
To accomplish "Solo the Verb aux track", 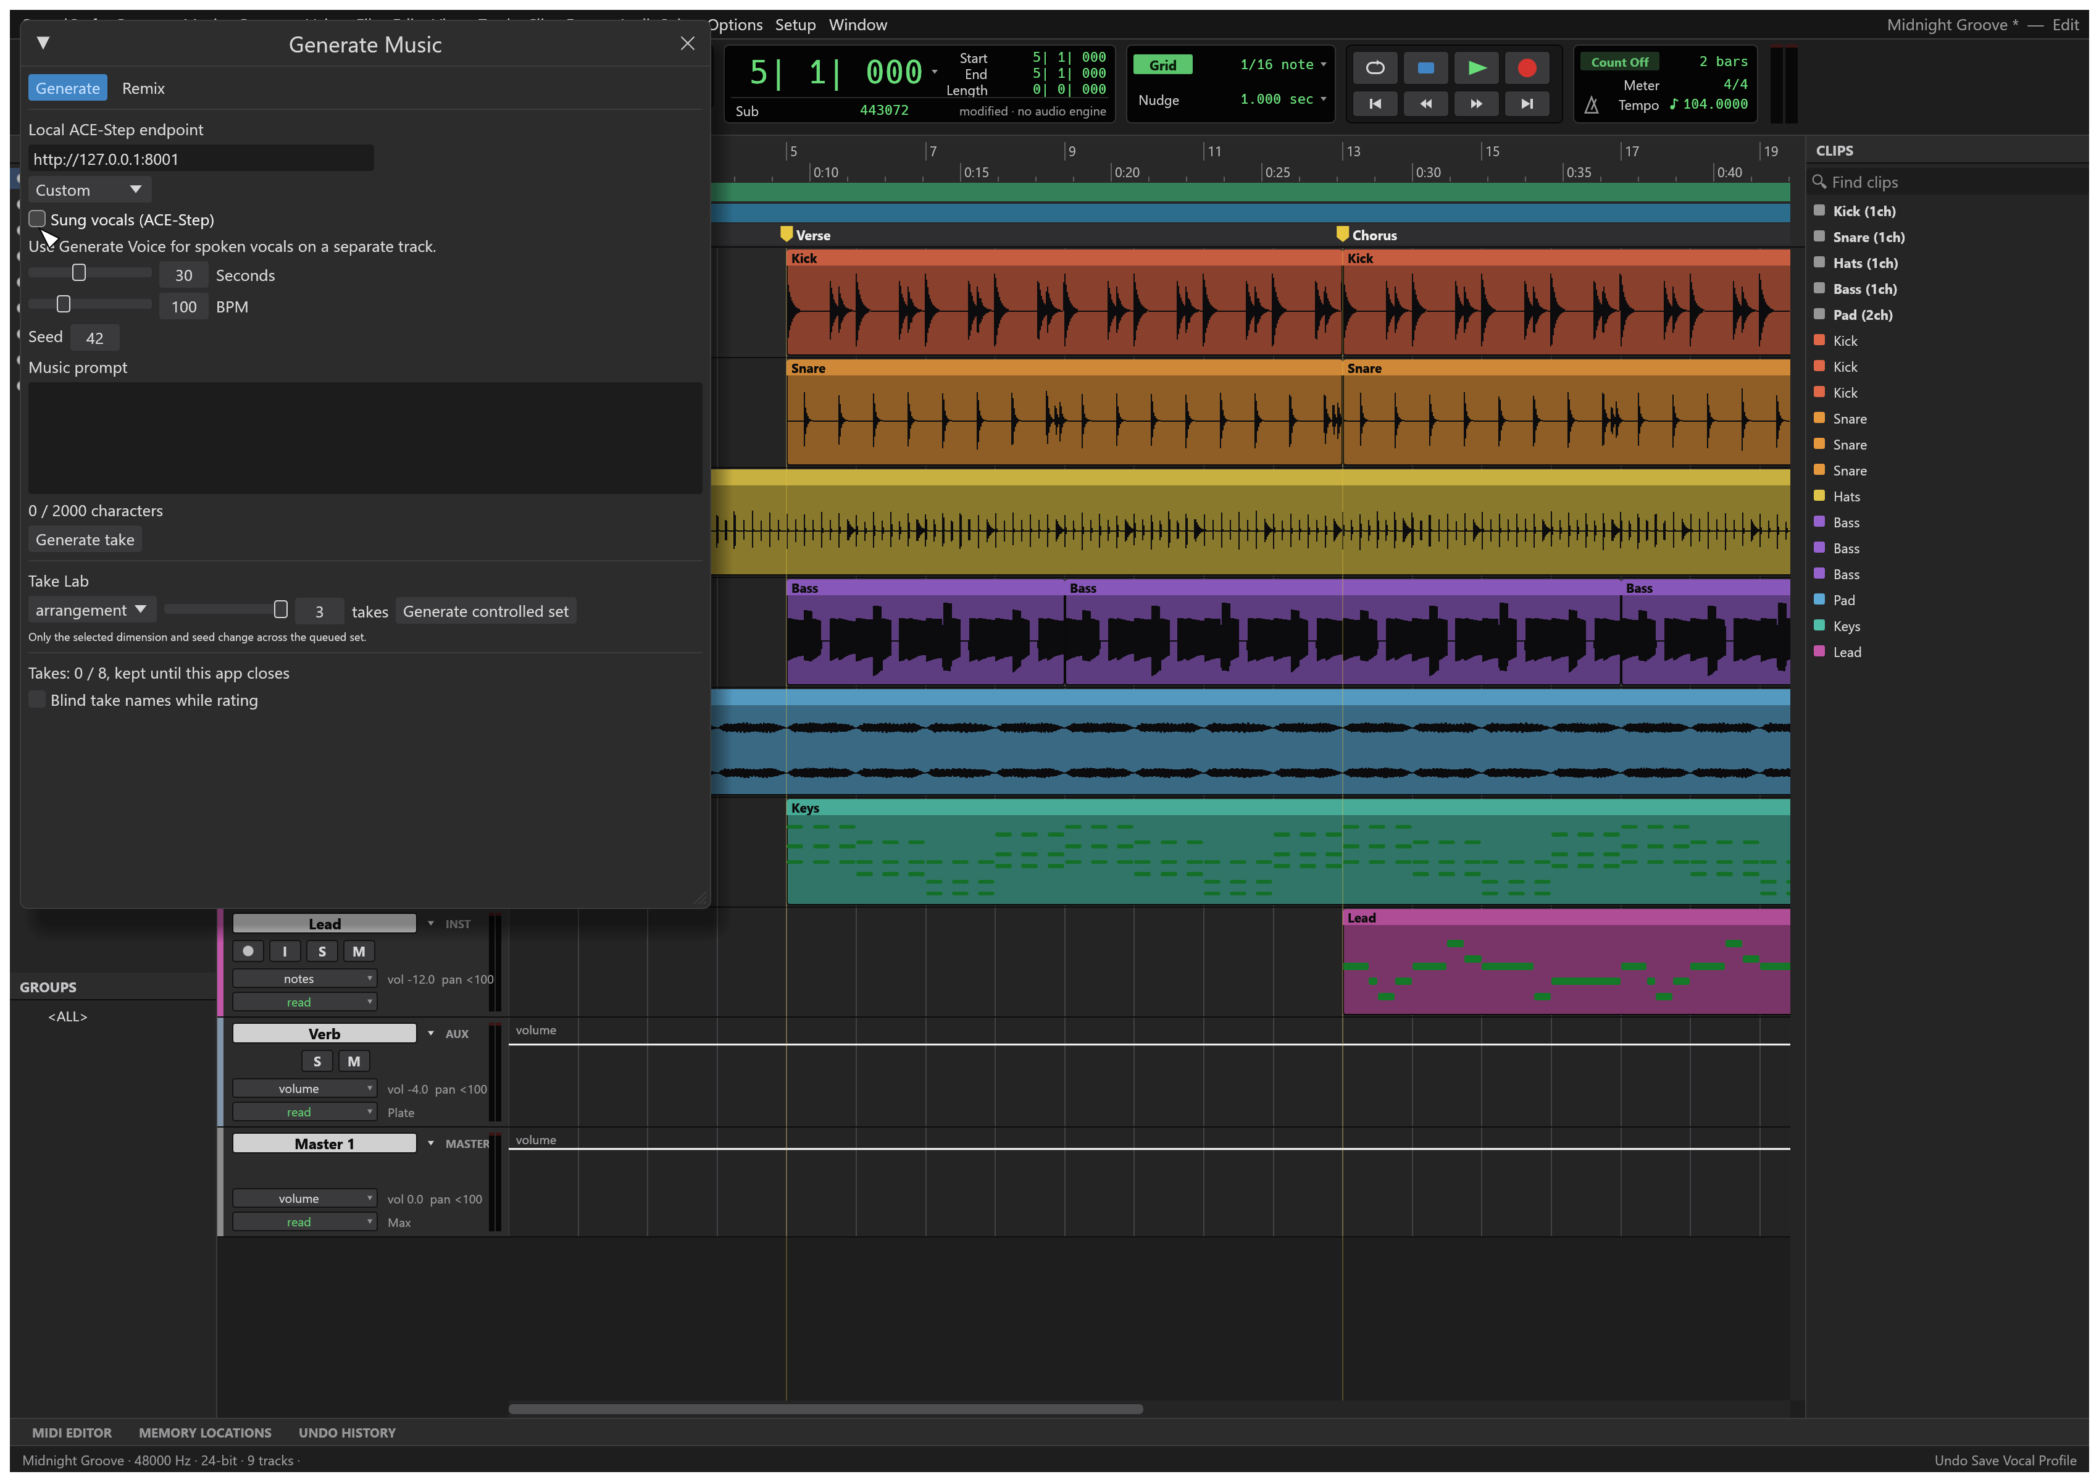I will click(x=317, y=1060).
